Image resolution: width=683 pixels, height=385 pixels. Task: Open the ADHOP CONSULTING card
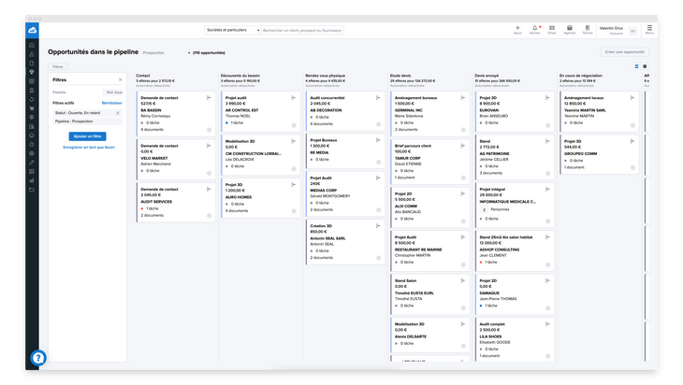click(514, 250)
